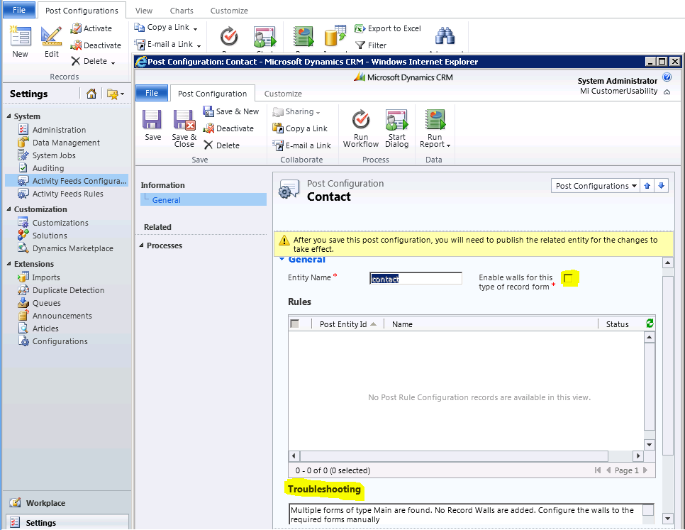Click the Entity Name input field
This screenshot has width=685, height=530.
point(416,279)
